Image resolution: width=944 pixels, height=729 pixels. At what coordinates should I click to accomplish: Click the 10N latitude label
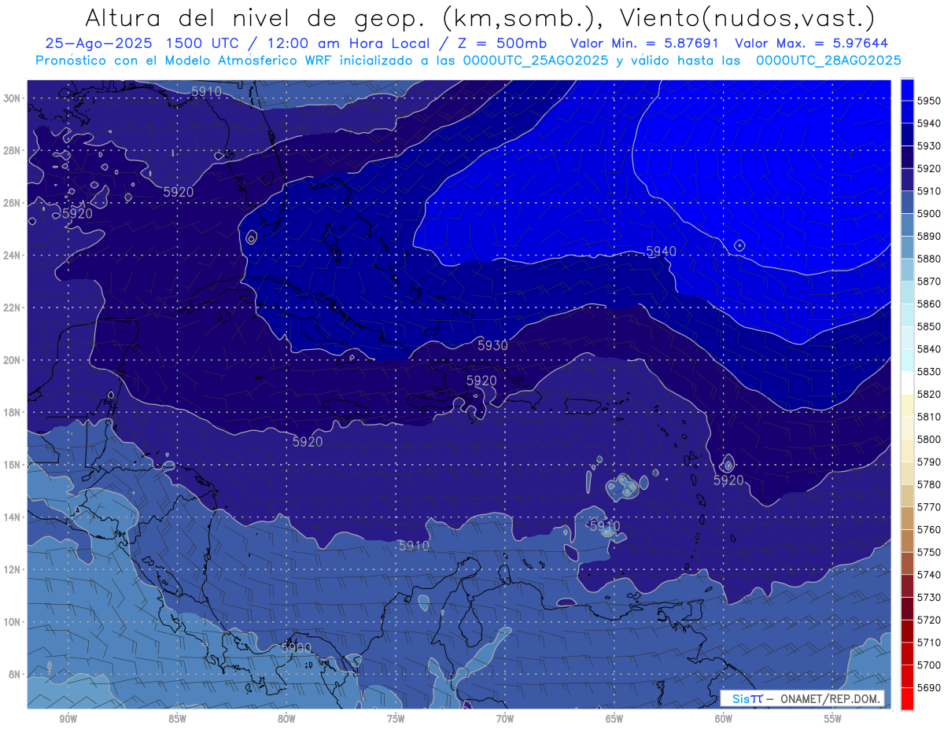(13, 622)
